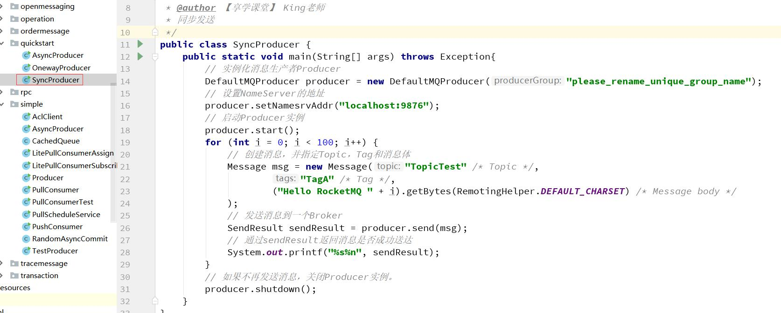Collapse the quickstart folder arrow

point(2,43)
